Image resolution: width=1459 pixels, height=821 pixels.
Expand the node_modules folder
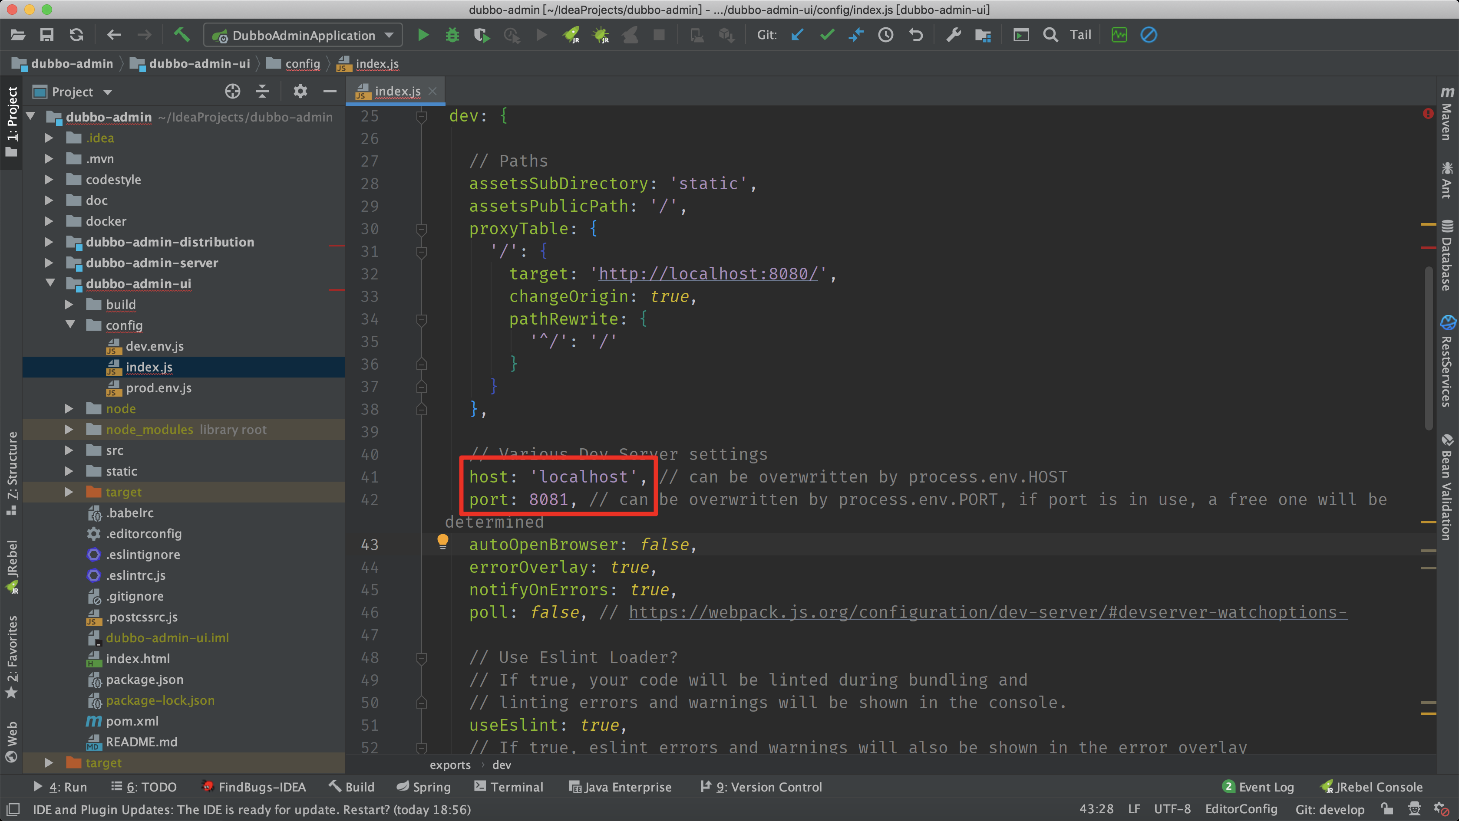point(69,430)
